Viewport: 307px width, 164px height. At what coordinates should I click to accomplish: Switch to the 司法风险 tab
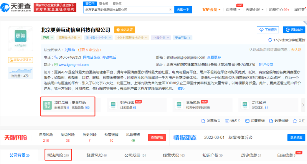click(58, 156)
